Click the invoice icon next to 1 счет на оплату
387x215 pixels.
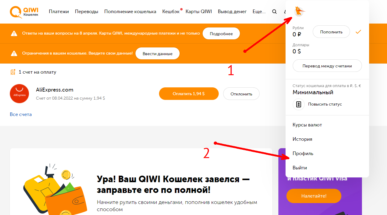click(x=13, y=72)
